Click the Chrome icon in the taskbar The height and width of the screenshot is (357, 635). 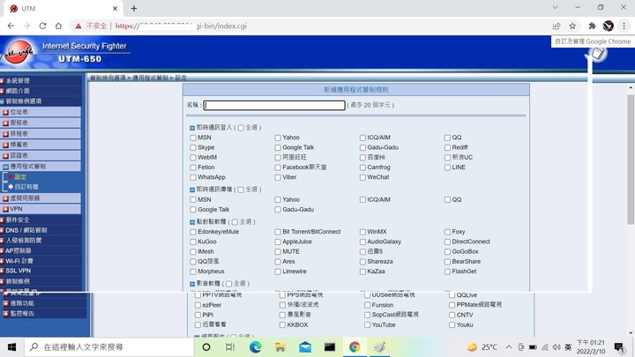(x=355, y=347)
